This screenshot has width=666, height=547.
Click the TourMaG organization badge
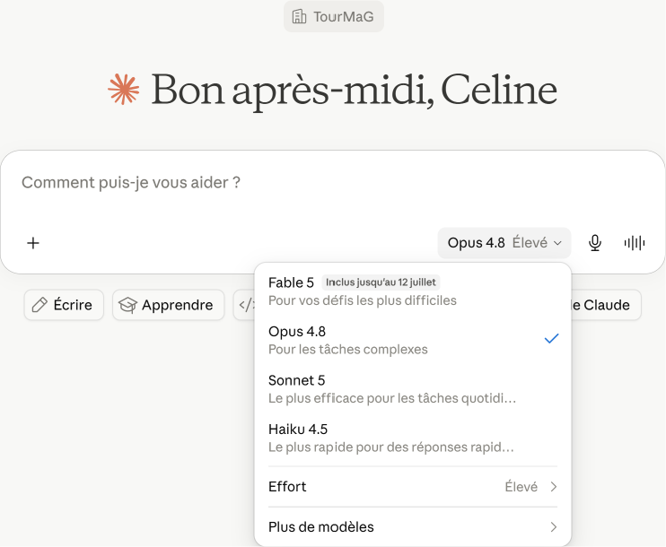(334, 16)
